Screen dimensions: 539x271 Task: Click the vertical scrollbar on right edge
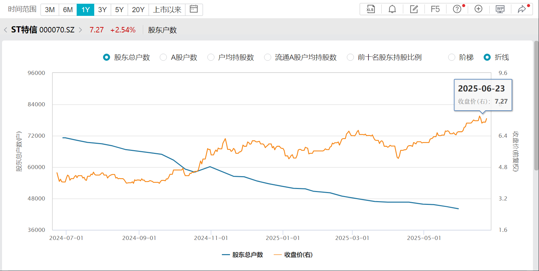click(x=536, y=105)
